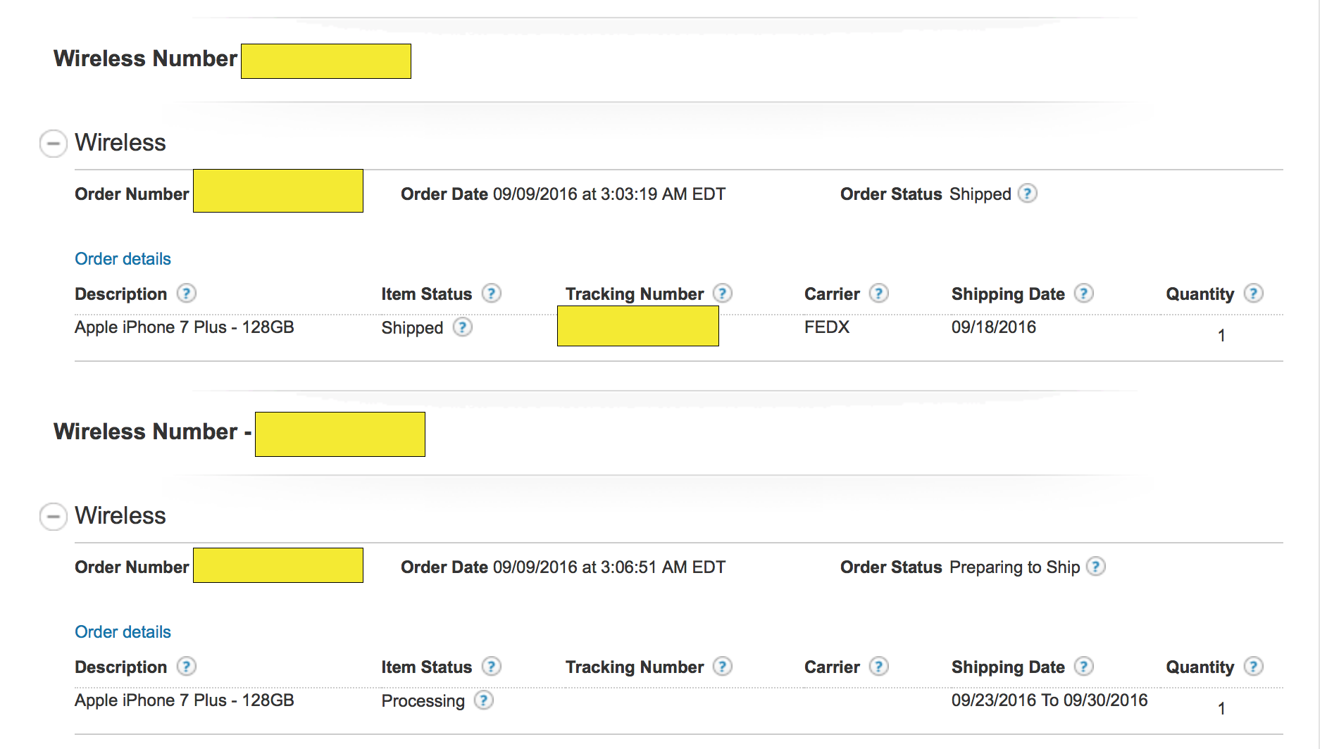This screenshot has height=749, width=1327.
Task: Open the first order's Order details link
Action: pyautogui.click(x=123, y=258)
